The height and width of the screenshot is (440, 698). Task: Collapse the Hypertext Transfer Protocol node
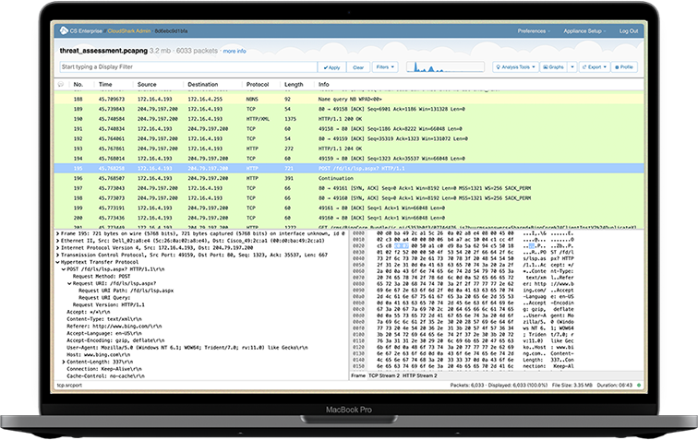click(x=57, y=262)
